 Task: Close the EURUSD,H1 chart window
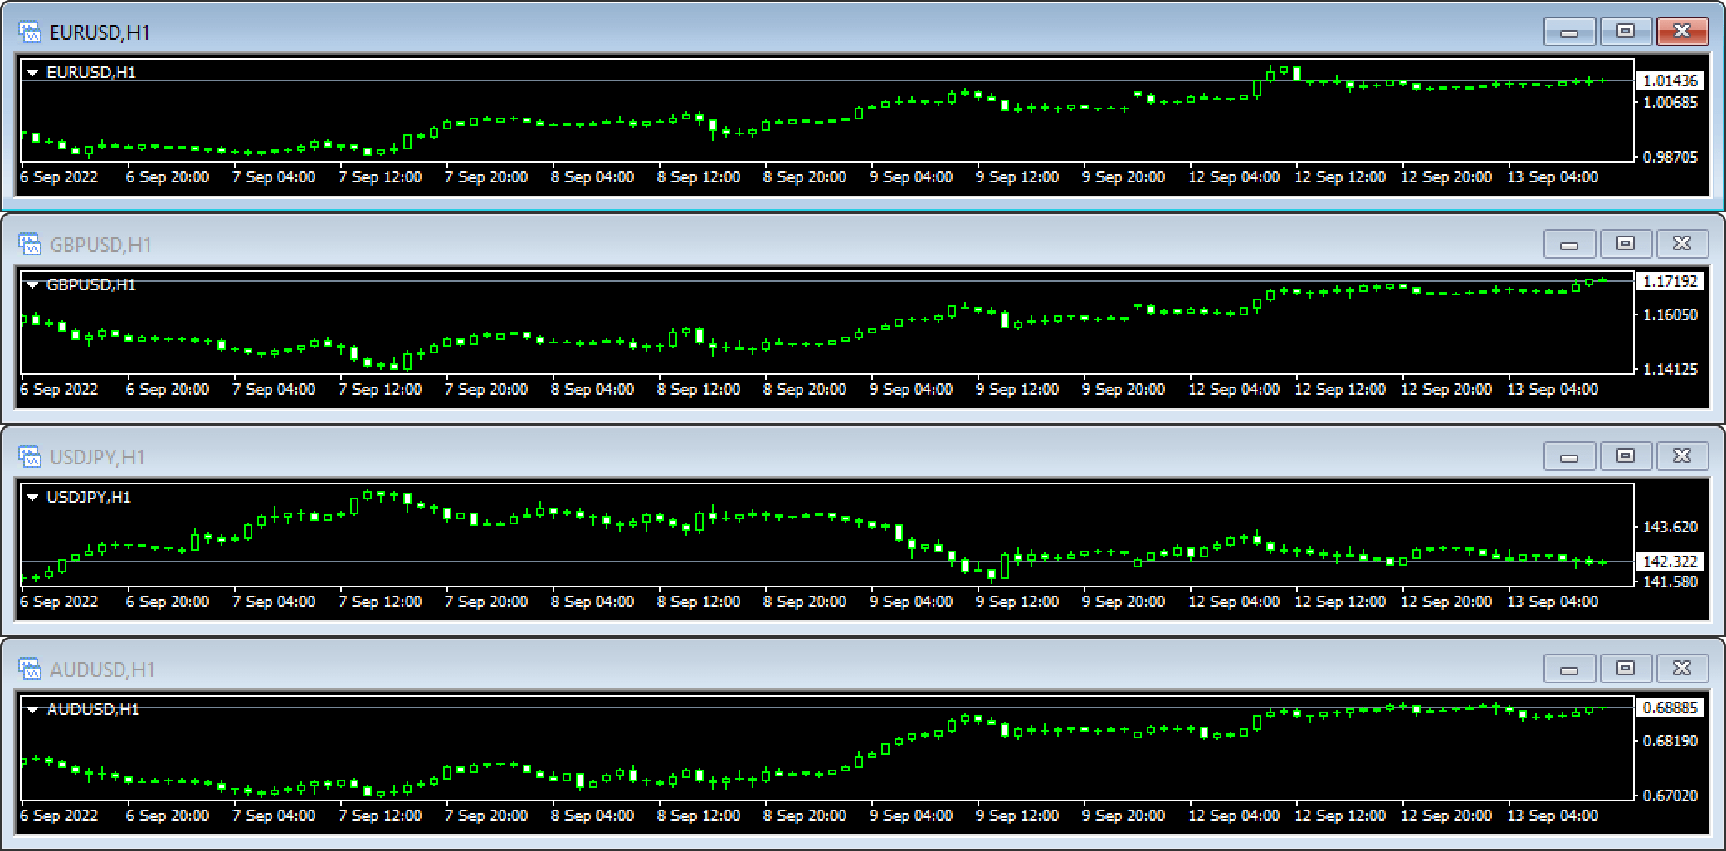(x=1682, y=32)
